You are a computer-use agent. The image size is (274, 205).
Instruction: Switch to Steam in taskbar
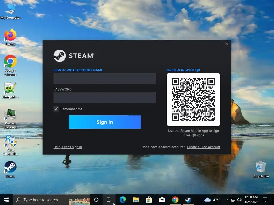pos(188,200)
